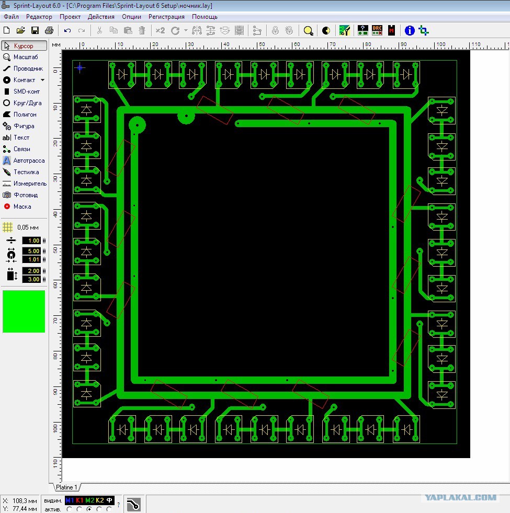Click the Undo arrow in the toolbar
This screenshot has width=510, height=513.
pos(67,31)
